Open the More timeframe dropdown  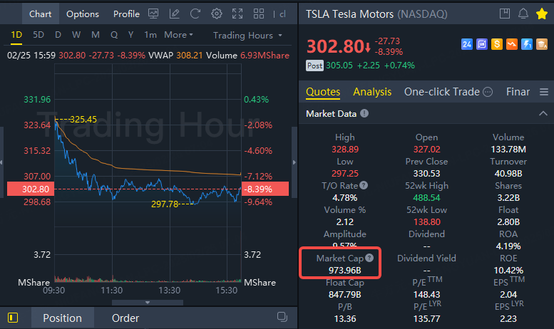[x=178, y=35]
